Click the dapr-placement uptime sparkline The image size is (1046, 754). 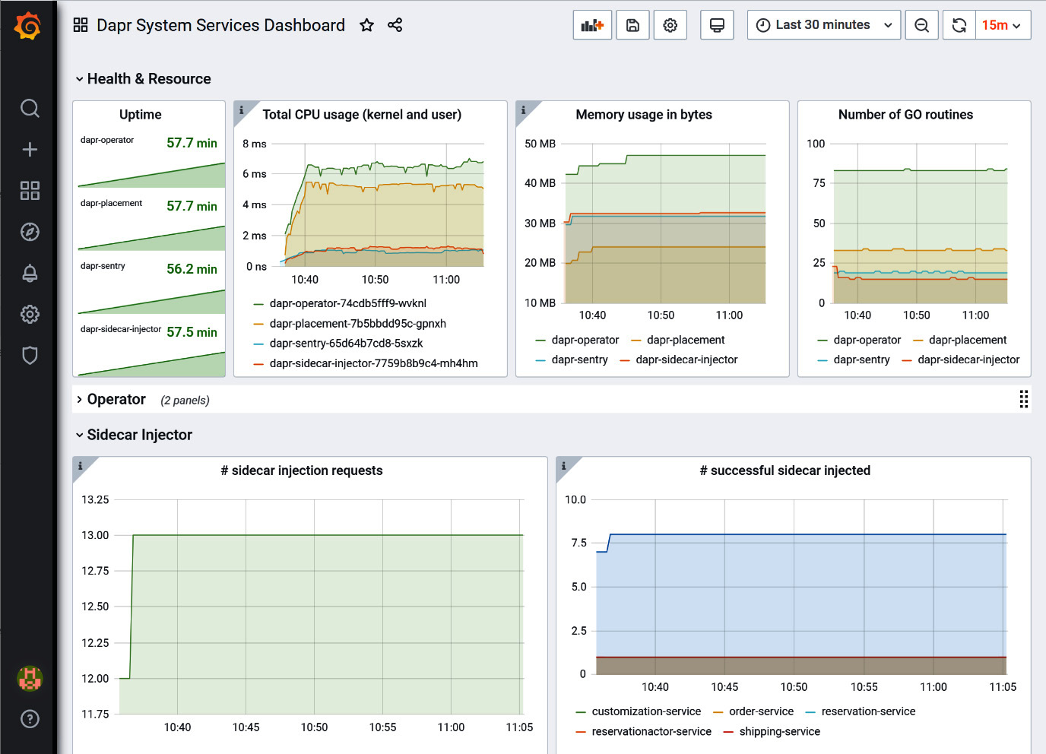(151, 238)
